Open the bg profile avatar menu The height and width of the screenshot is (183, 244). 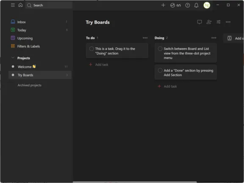coord(207,5)
